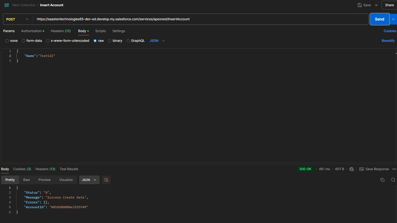
Task: Click the Insert Account request title
Action: (52, 5)
